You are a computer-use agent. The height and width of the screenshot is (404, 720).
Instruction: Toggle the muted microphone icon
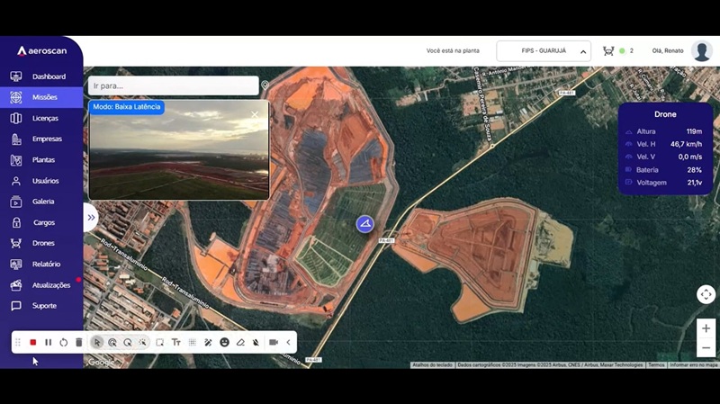tap(256, 343)
